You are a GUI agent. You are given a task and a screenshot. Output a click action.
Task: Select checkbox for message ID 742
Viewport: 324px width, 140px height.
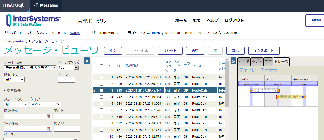point(102,97)
